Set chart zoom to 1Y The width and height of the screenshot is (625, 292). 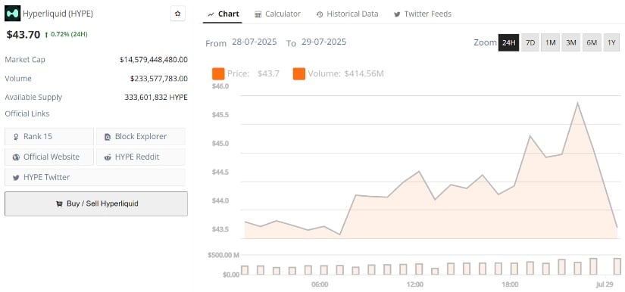[612, 42]
